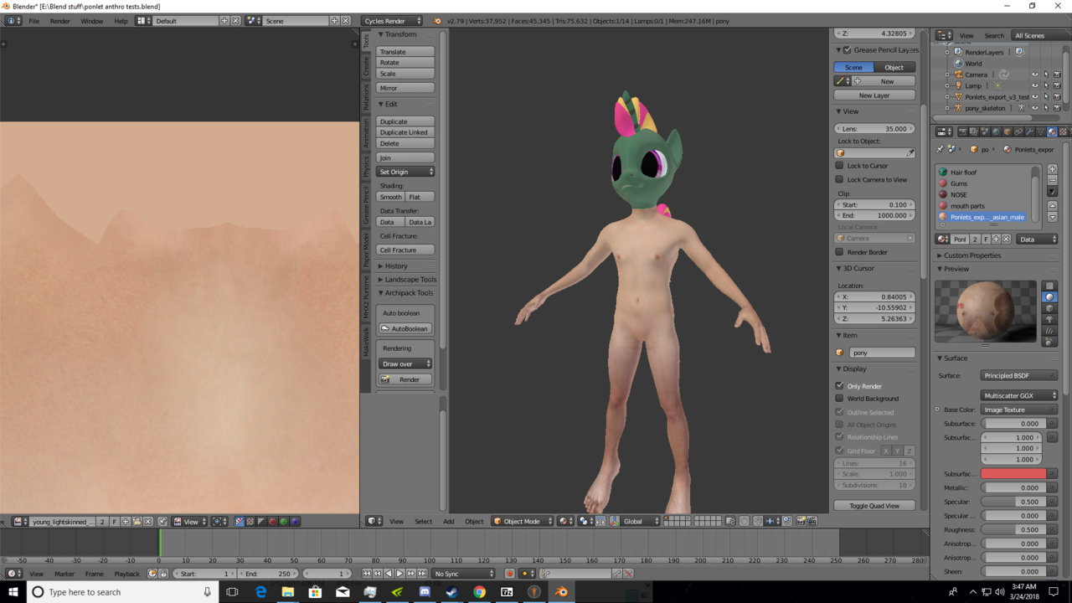Open the Object Mode dropdown

coord(523,521)
